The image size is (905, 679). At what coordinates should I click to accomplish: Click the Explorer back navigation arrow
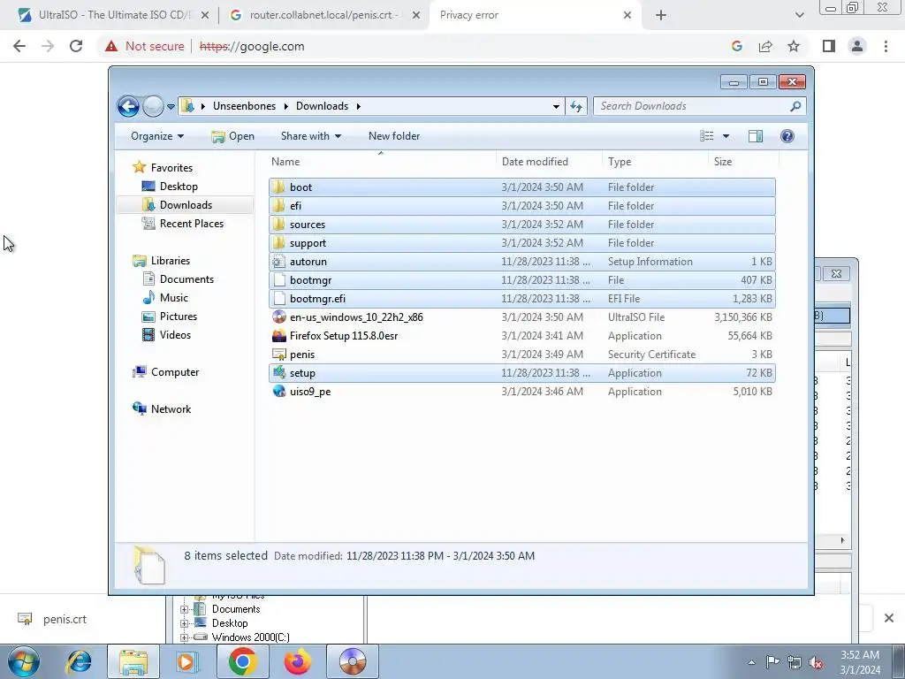[128, 106]
